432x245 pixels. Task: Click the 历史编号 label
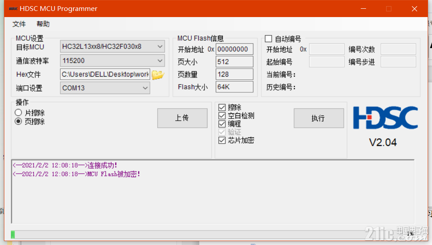[x=281, y=87]
